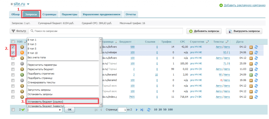Refresh the query dated 24.06
The image size is (269, 119).
click(x=256, y=53)
